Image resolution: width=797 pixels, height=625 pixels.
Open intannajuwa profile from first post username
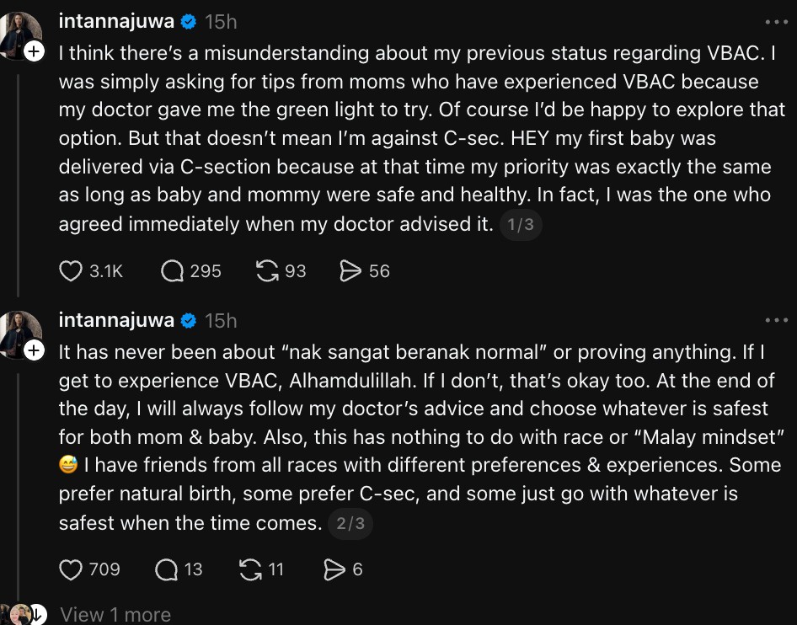(x=116, y=21)
